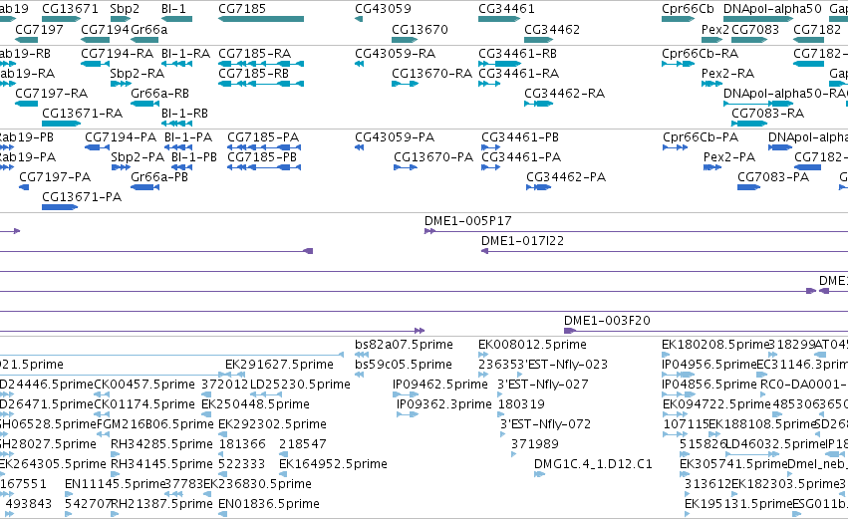The width and height of the screenshot is (848, 519).
Task: Click the CG34461-PB protein label
Action: pos(520,137)
